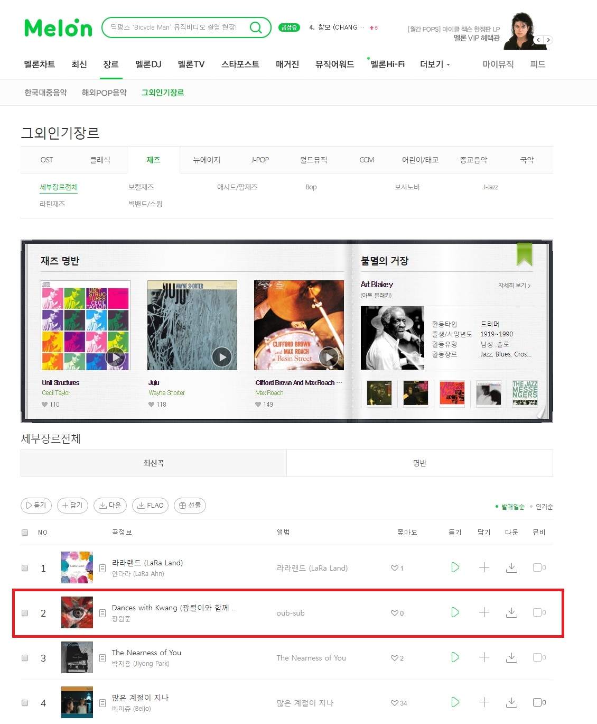Viewport: 597px width, 724px height.
Task: Add Dances with Kwang to playlist
Action: (x=484, y=612)
